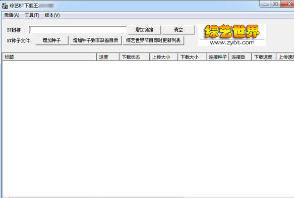Sort by the 标题 column header
294x198 pixels.
49,57
